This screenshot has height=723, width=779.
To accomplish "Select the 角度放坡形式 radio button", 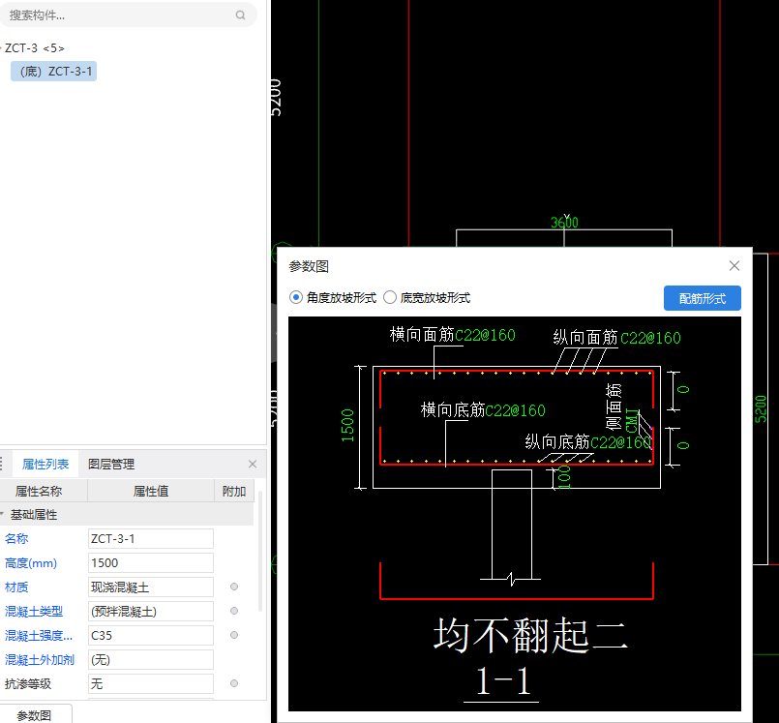I will click(x=296, y=298).
